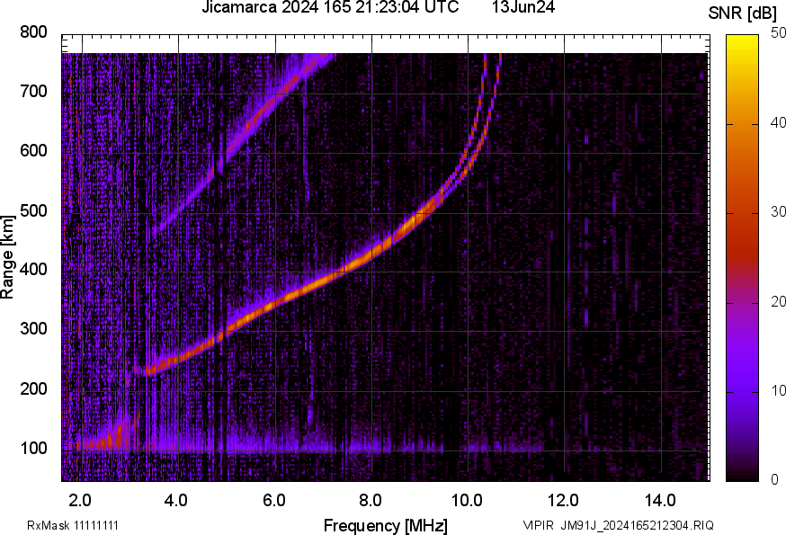The width and height of the screenshot is (786, 535).
Task: Click the 300 range tick label
Action: tap(33, 329)
